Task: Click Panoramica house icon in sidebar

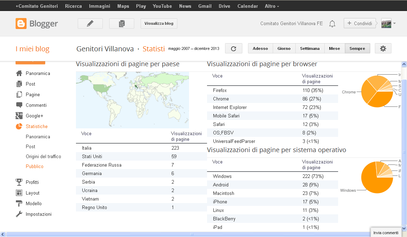Action: tap(19, 73)
